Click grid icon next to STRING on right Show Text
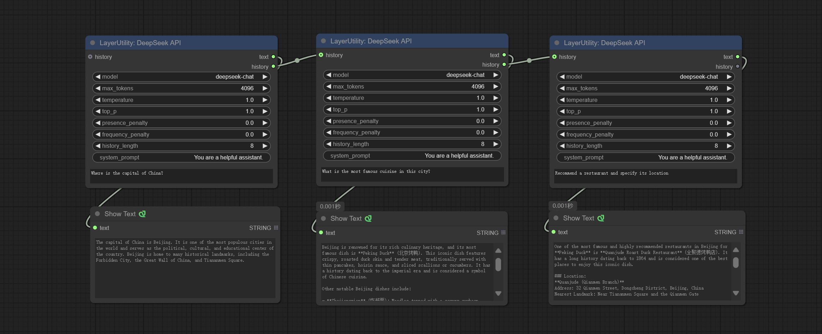822x334 pixels. [x=741, y=232]
